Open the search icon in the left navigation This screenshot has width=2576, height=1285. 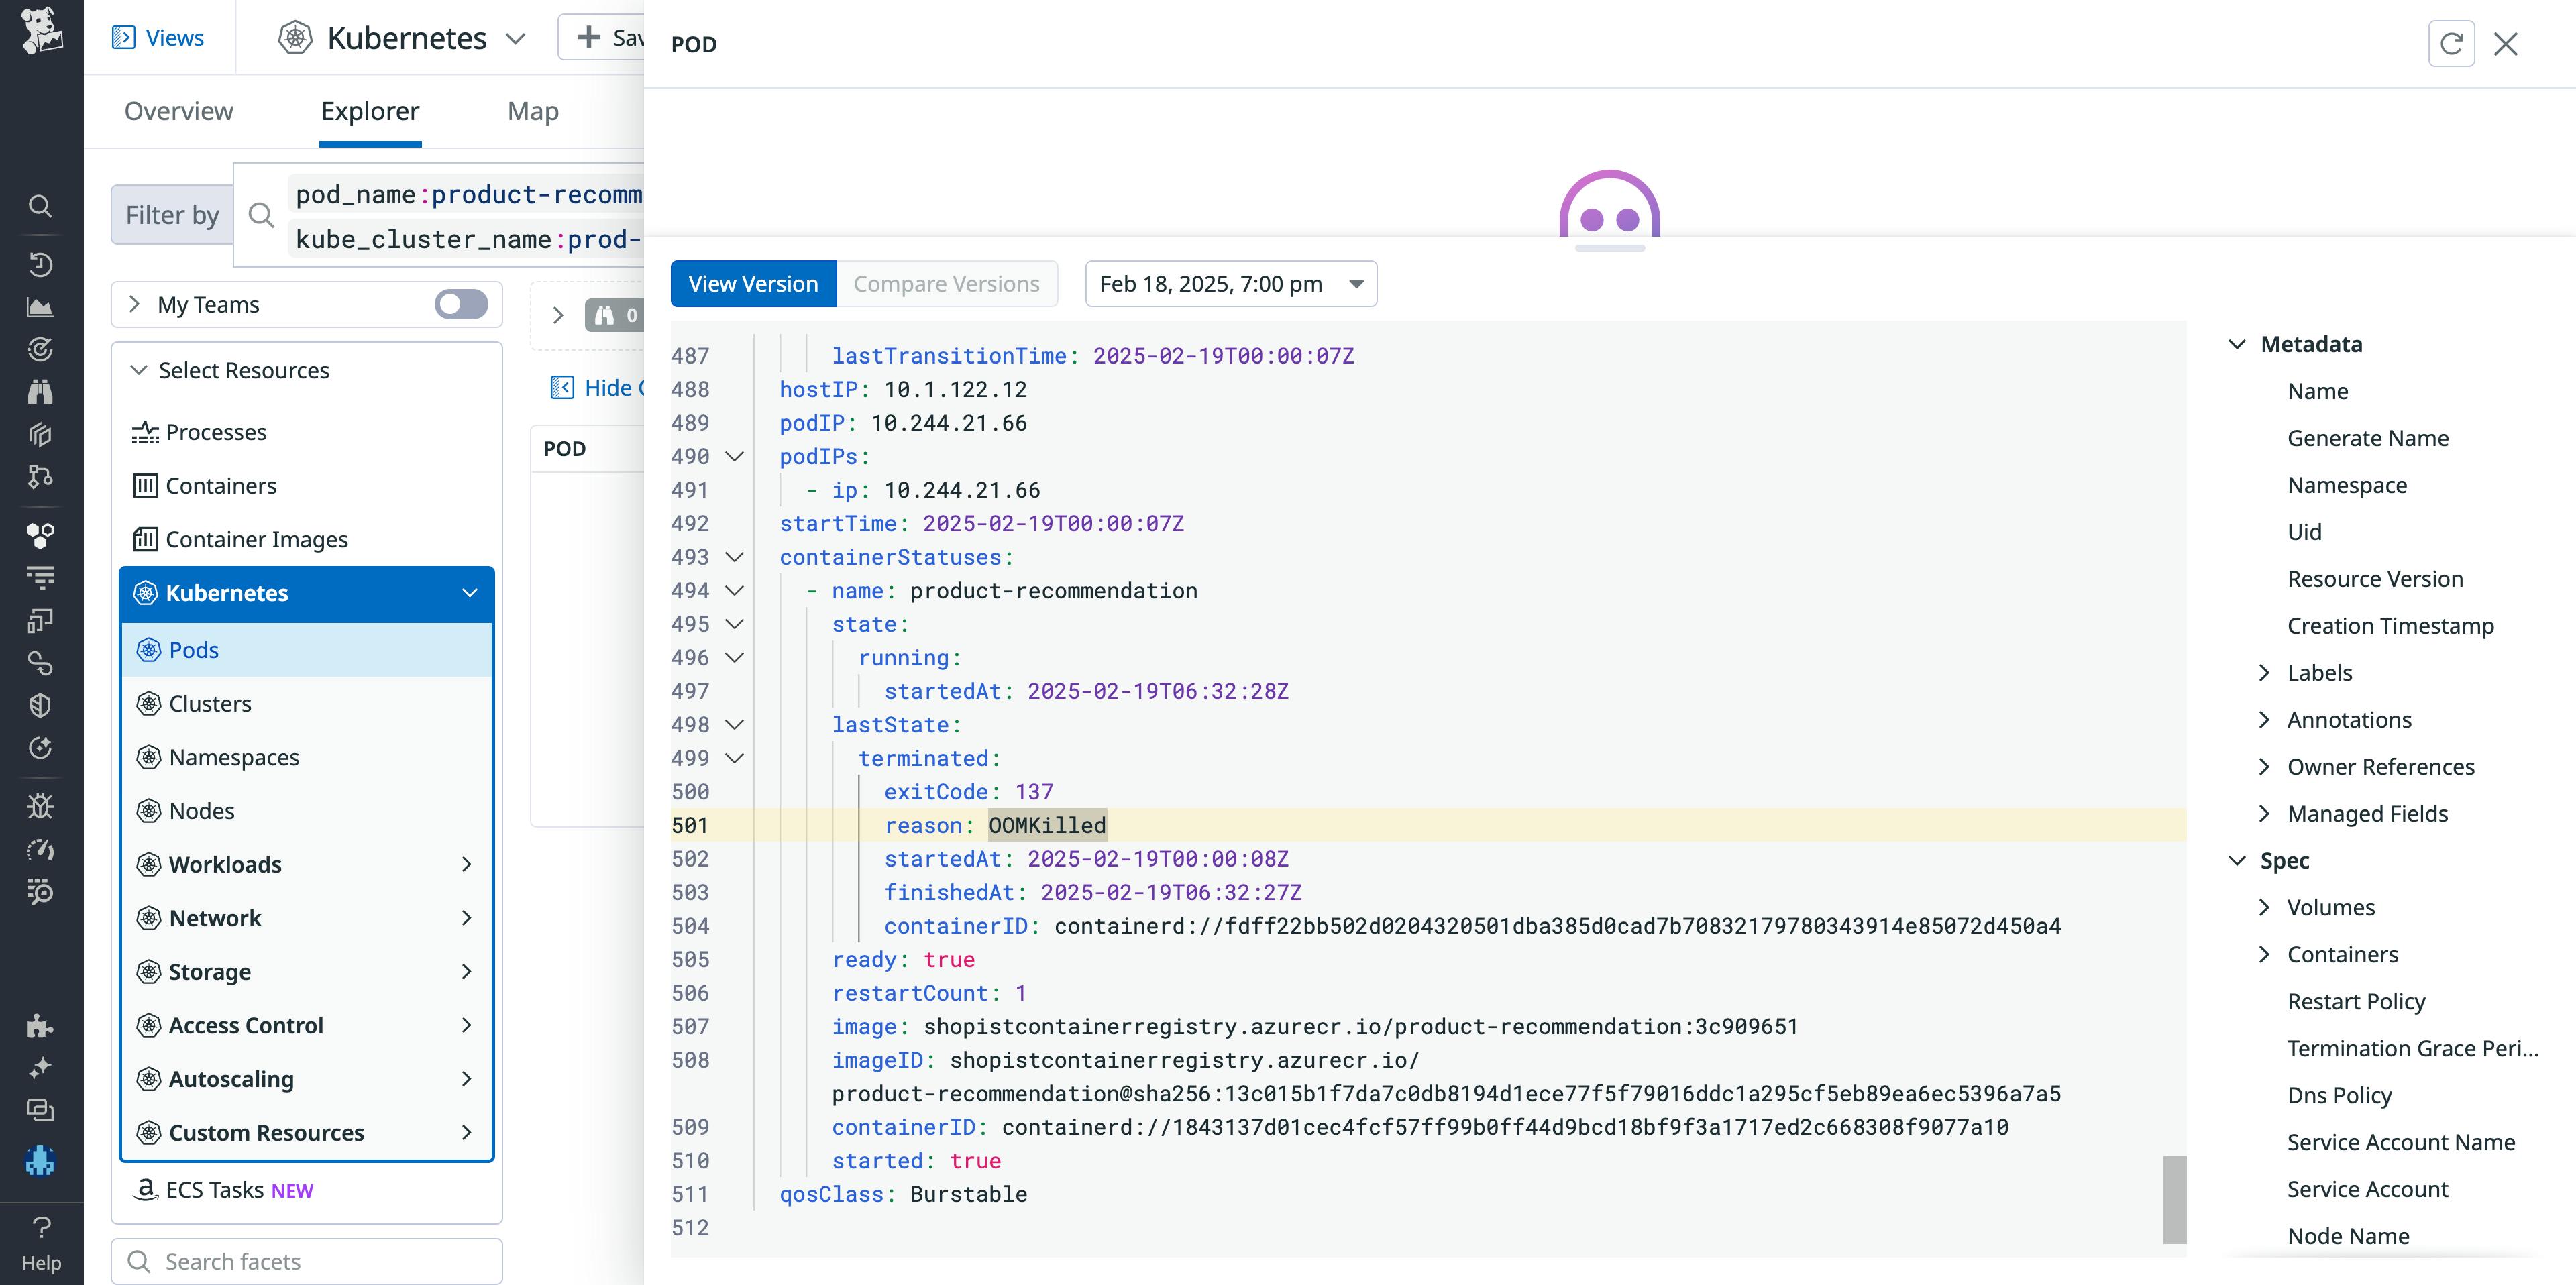40,206
